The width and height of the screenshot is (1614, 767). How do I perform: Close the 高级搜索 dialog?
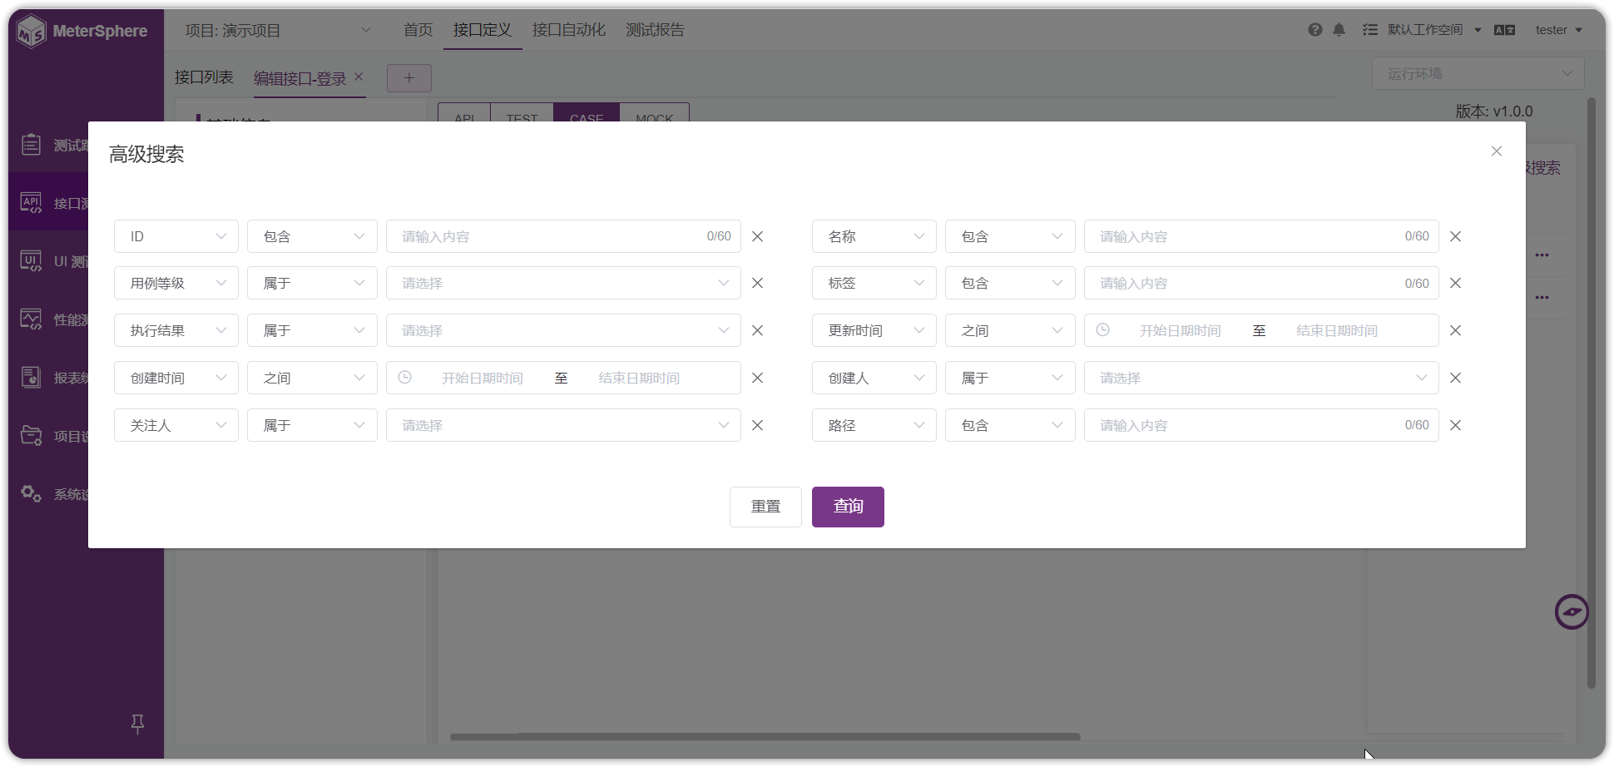point(1497,151)
